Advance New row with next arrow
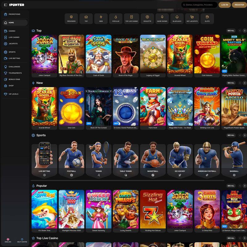Image resolution: width=247 pixels, height=247 pixels. point(245,83)
